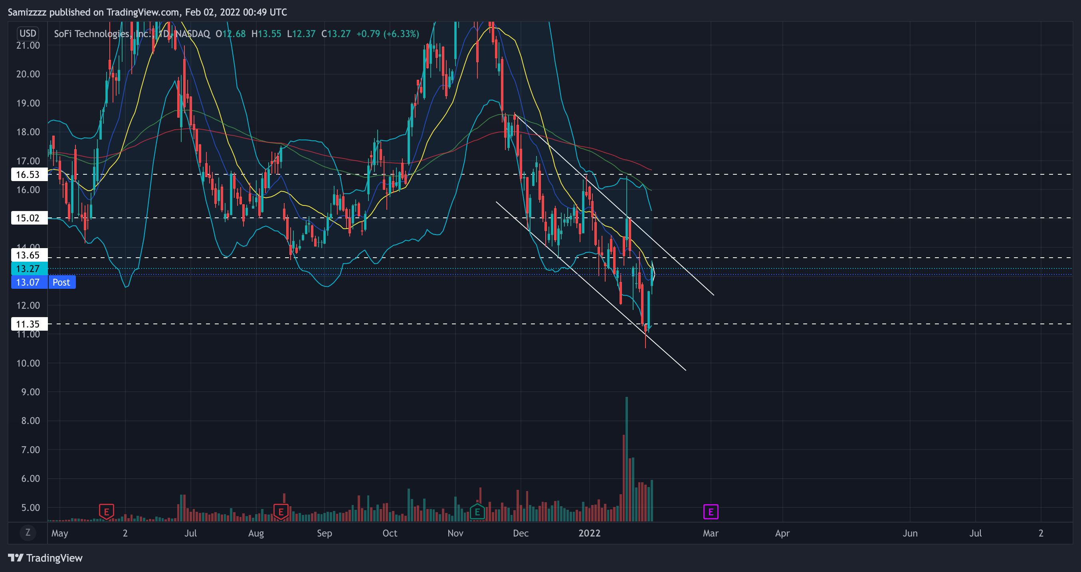Click the close value C13.27 in the legend

[336, 34]
